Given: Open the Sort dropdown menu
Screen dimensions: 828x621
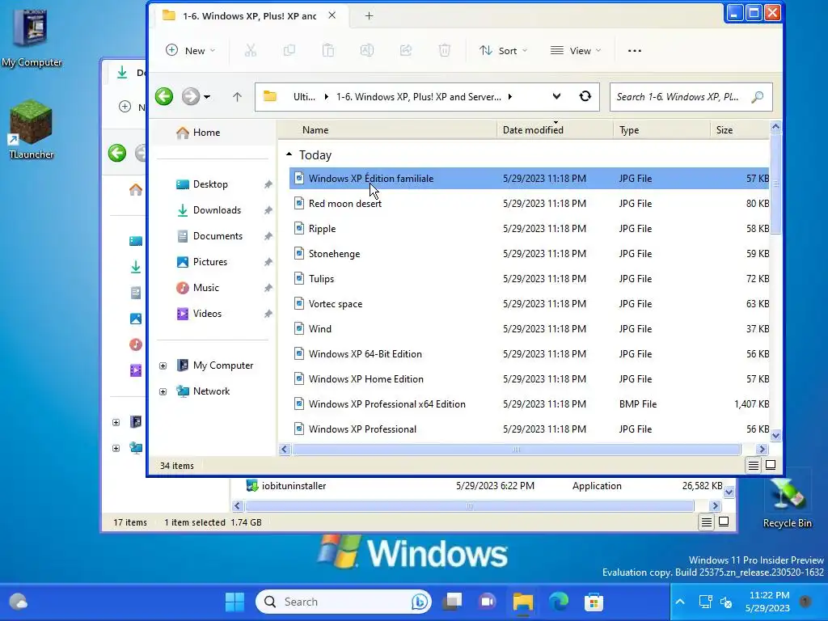Looking at the screenshot, I should pyautogui.click(x=503, y=51).
